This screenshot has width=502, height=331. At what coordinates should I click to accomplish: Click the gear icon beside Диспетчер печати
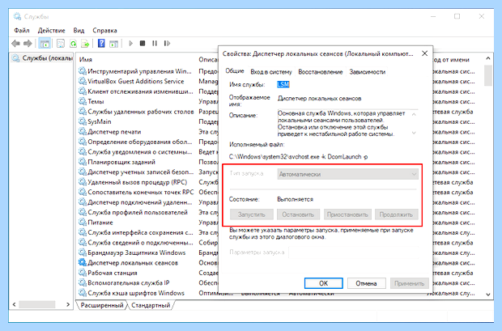83,132
